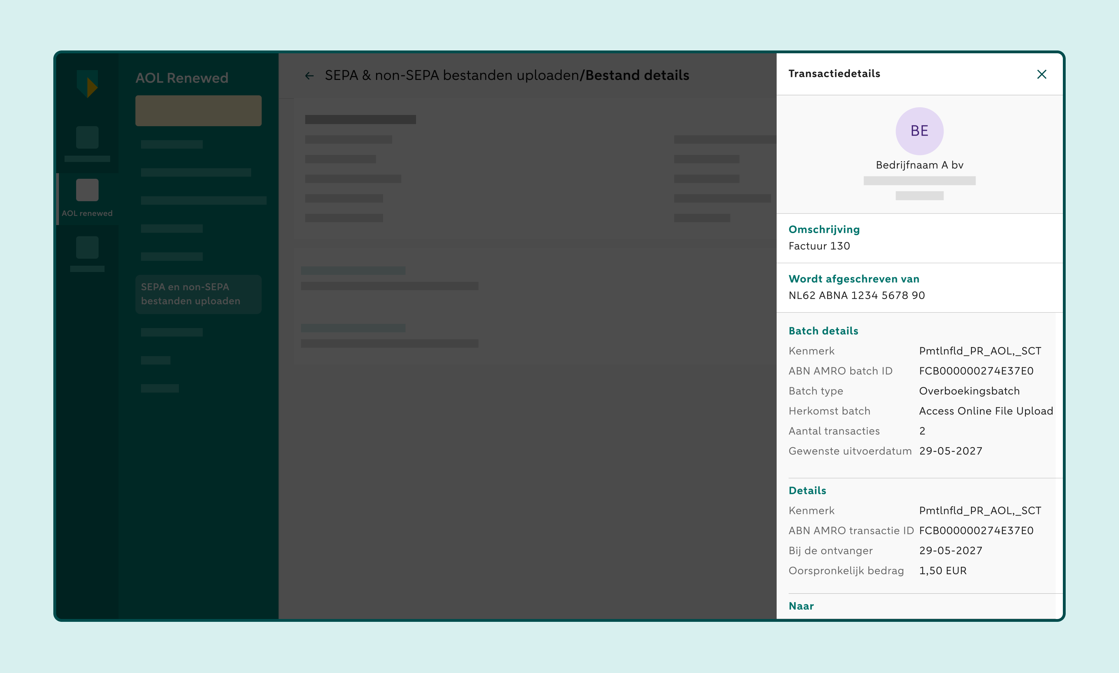The height and width of the screenshot is (673, 1119).
Task: Select the 1,50 EUR amount
Action: (943, 571)
